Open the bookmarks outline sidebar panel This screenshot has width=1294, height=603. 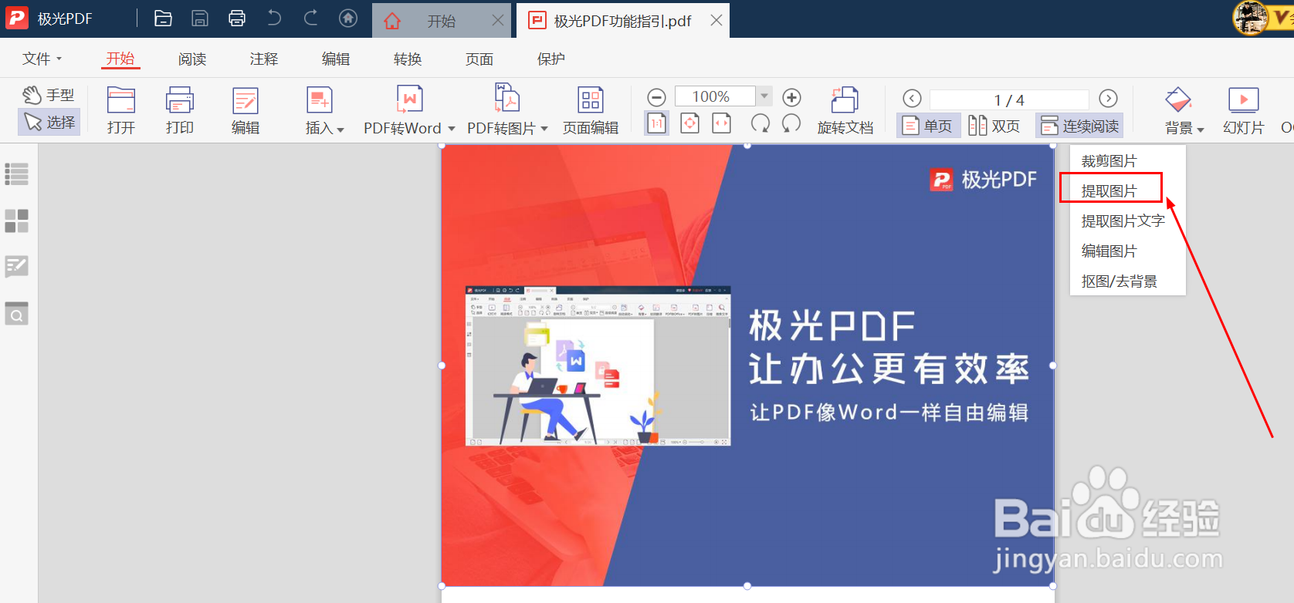[17, 173]
